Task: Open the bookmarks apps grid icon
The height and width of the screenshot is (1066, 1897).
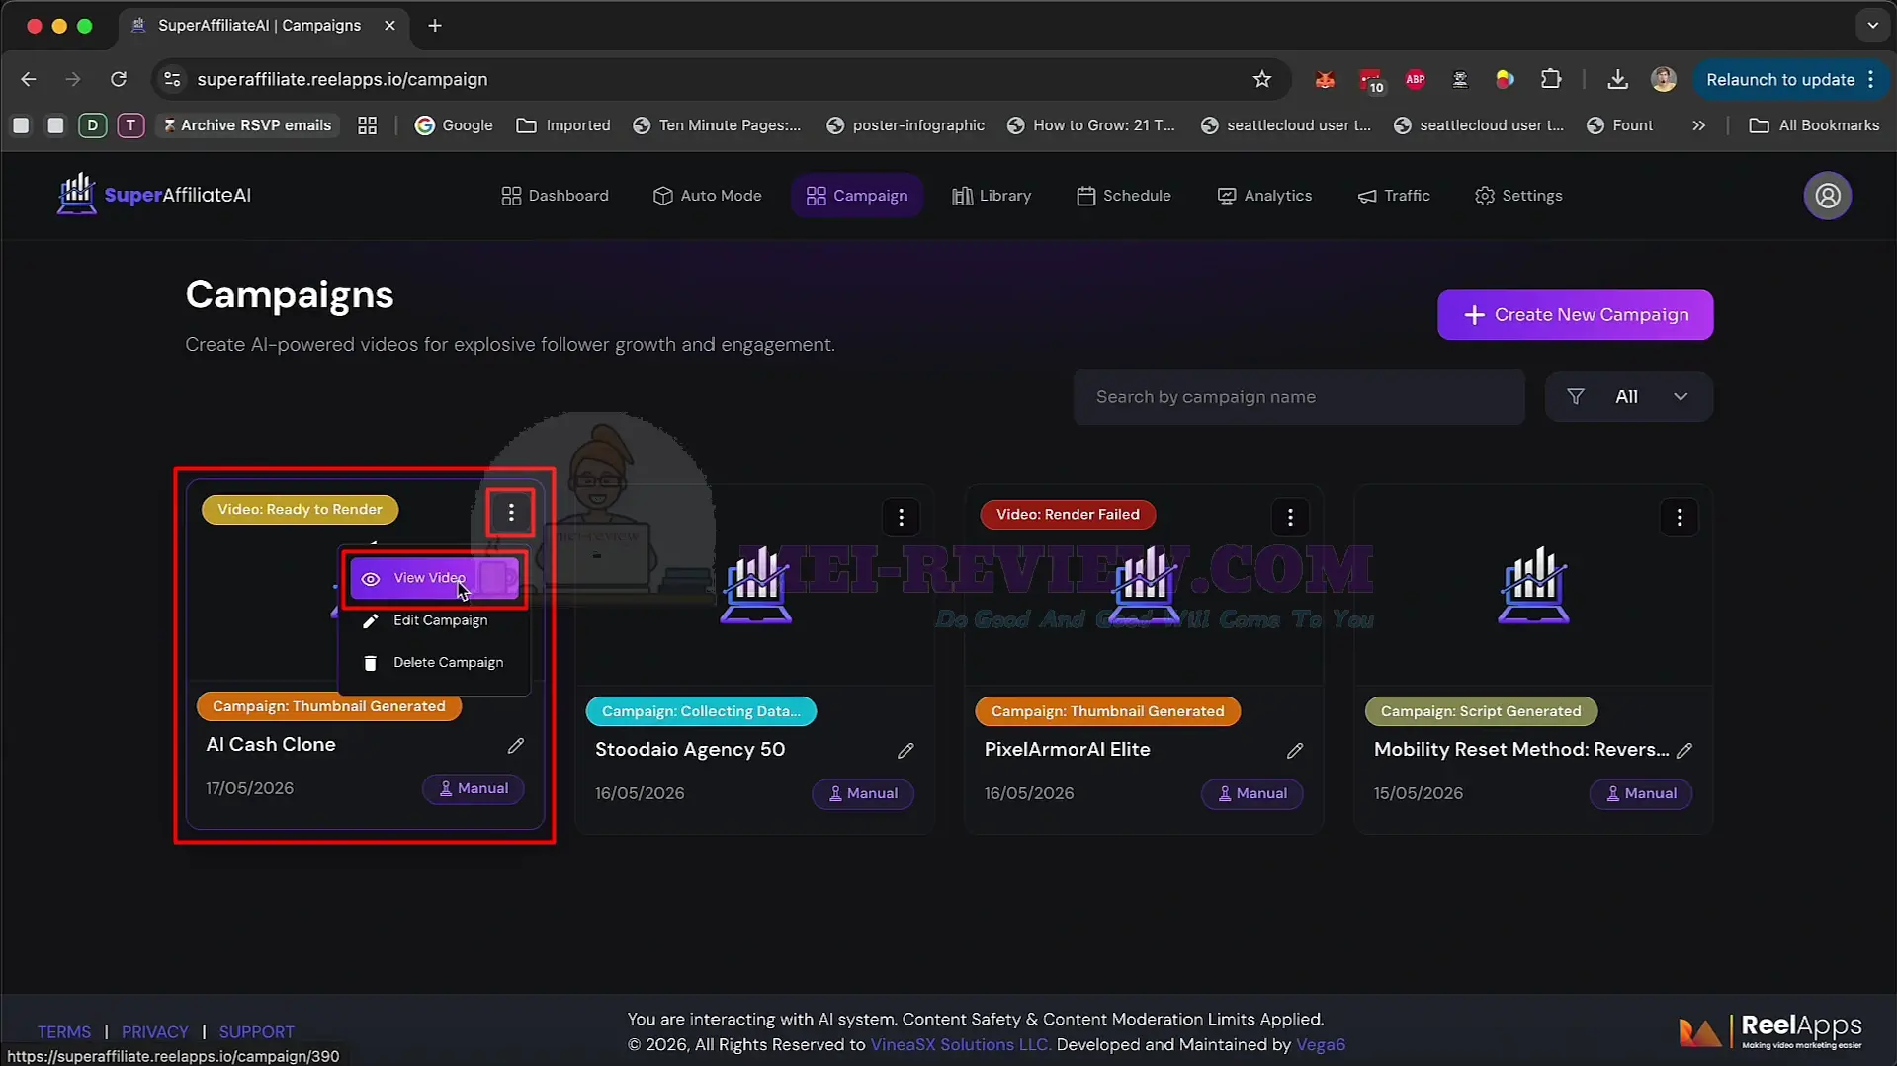Action: [367, 125]
